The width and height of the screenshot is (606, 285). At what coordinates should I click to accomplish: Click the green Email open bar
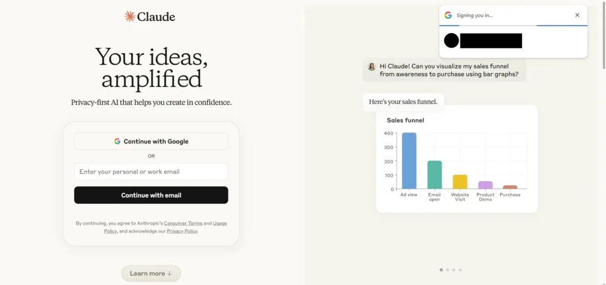[434, 175]
